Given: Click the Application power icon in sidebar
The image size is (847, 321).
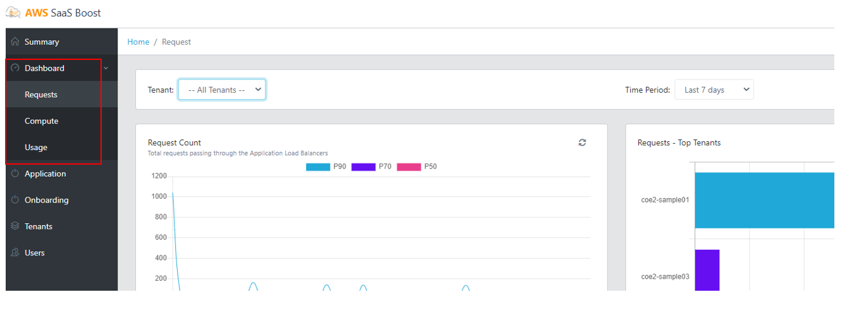Looking at the screenshot, I should 15,173.
